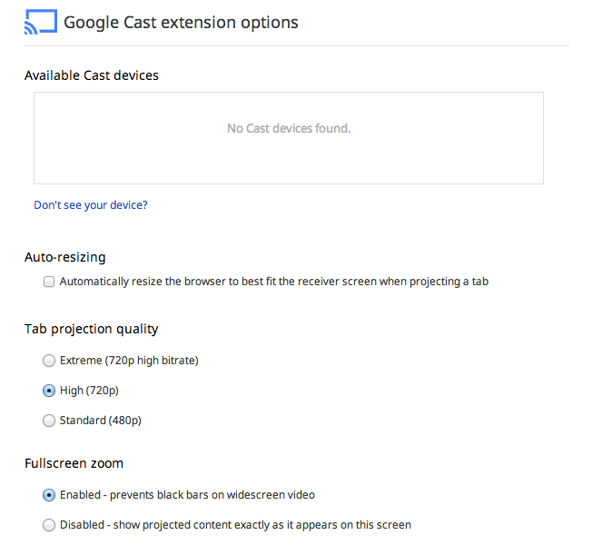Select the Extreme (720p high bitrate) radio button

pos(49,361)
